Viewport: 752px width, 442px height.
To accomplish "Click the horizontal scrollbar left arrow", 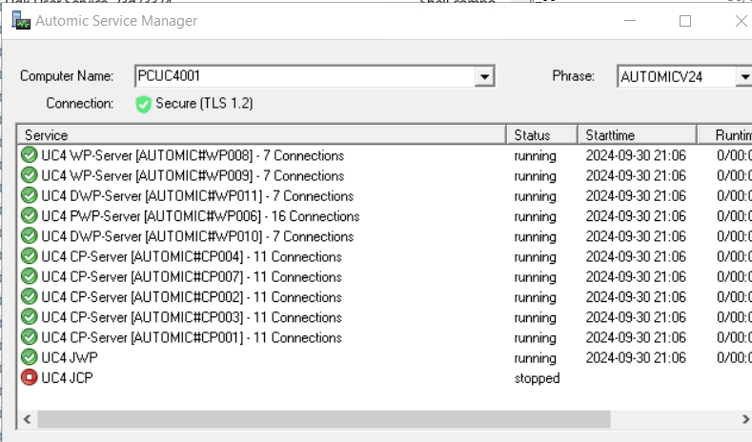I will point(28,419).
